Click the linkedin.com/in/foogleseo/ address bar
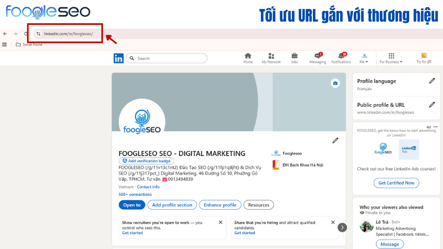 (68, 34)
